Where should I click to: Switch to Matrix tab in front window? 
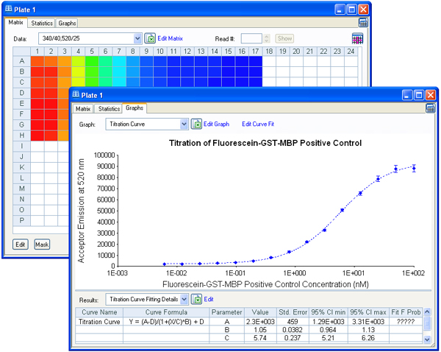83,109
